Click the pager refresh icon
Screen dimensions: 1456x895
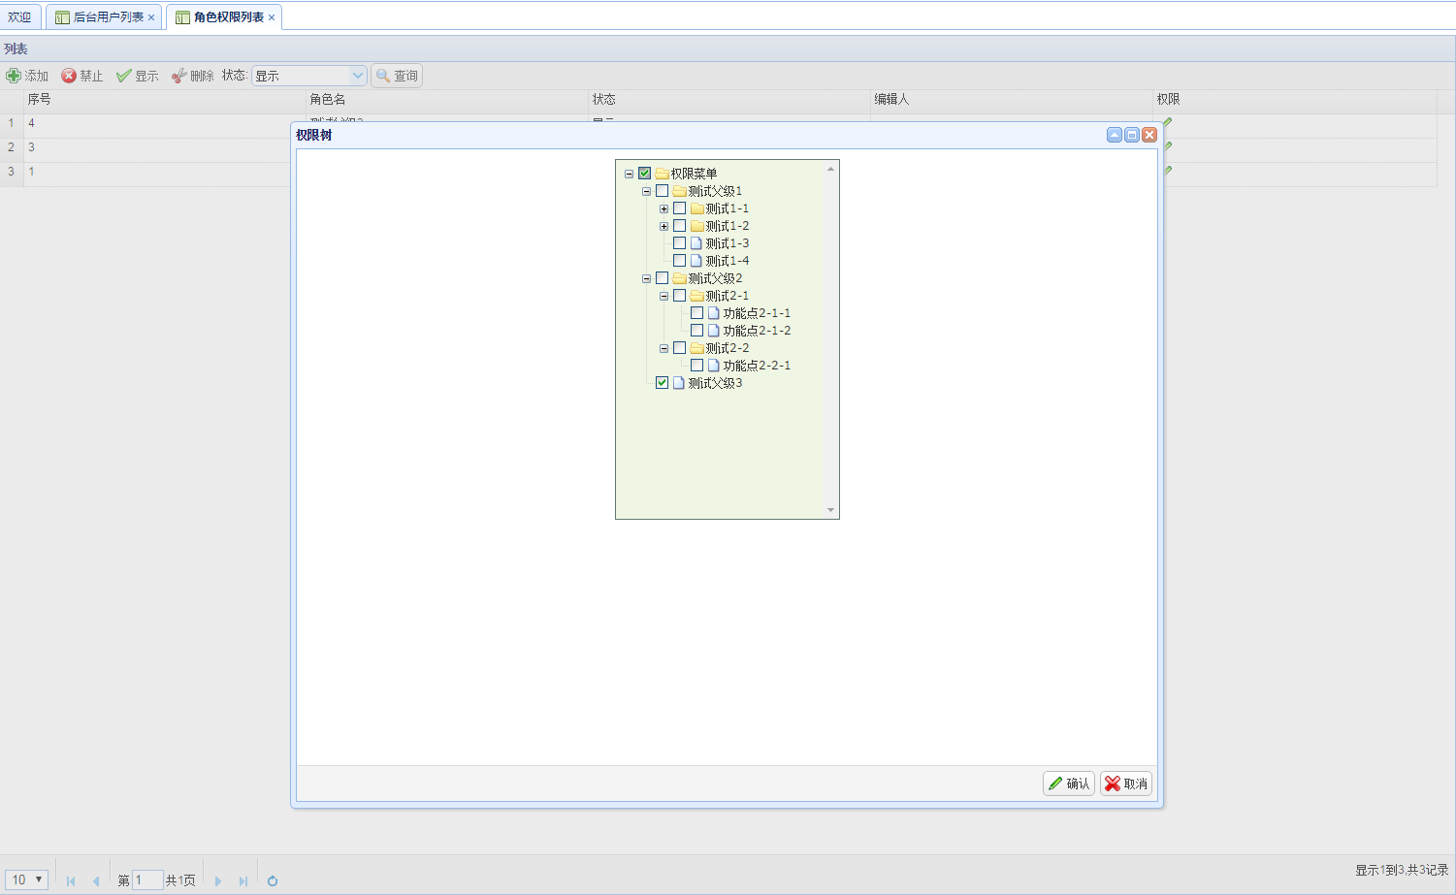click(x=273, y=880)
